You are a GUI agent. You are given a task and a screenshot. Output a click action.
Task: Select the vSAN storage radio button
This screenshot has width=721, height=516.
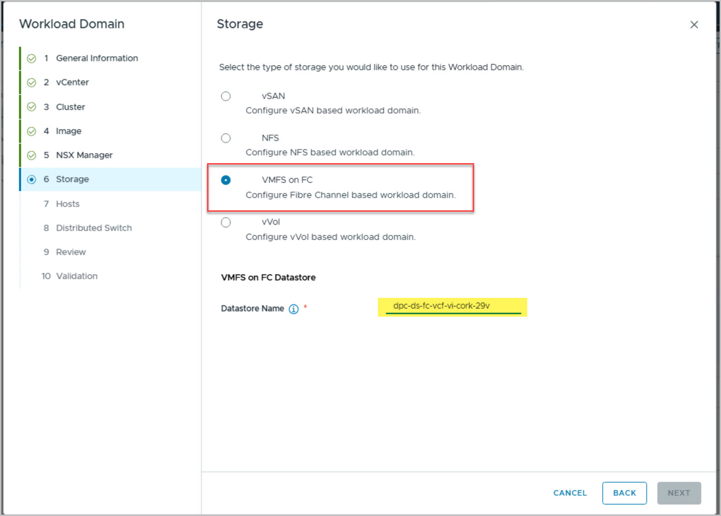(226, 96)
